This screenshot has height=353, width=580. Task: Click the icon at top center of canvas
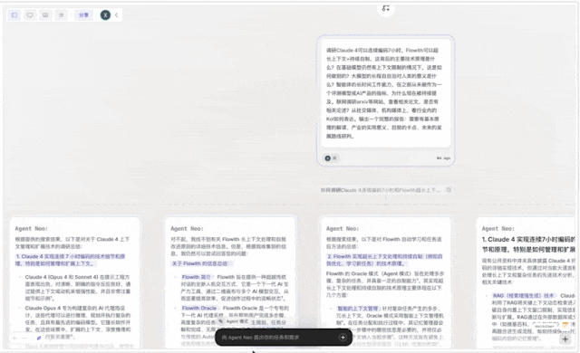click(x=386, y=8)
